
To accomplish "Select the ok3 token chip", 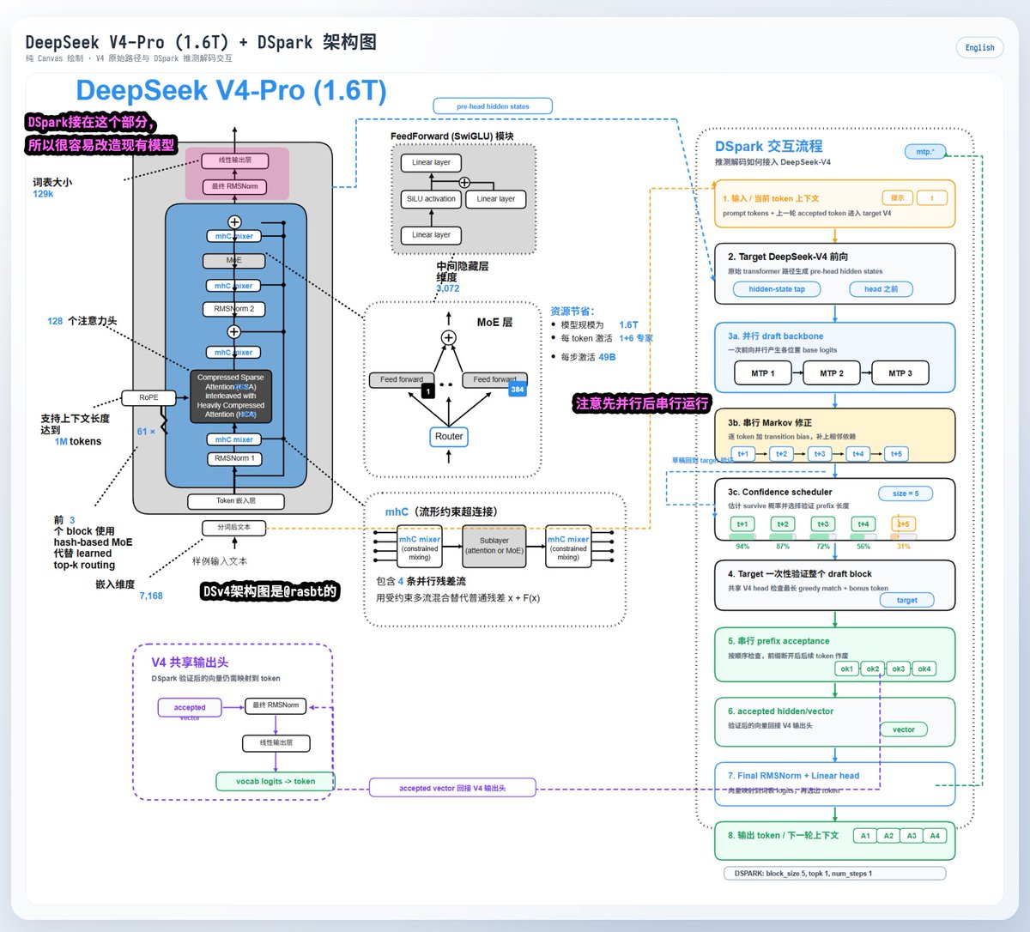I will [x=899, y=669].
